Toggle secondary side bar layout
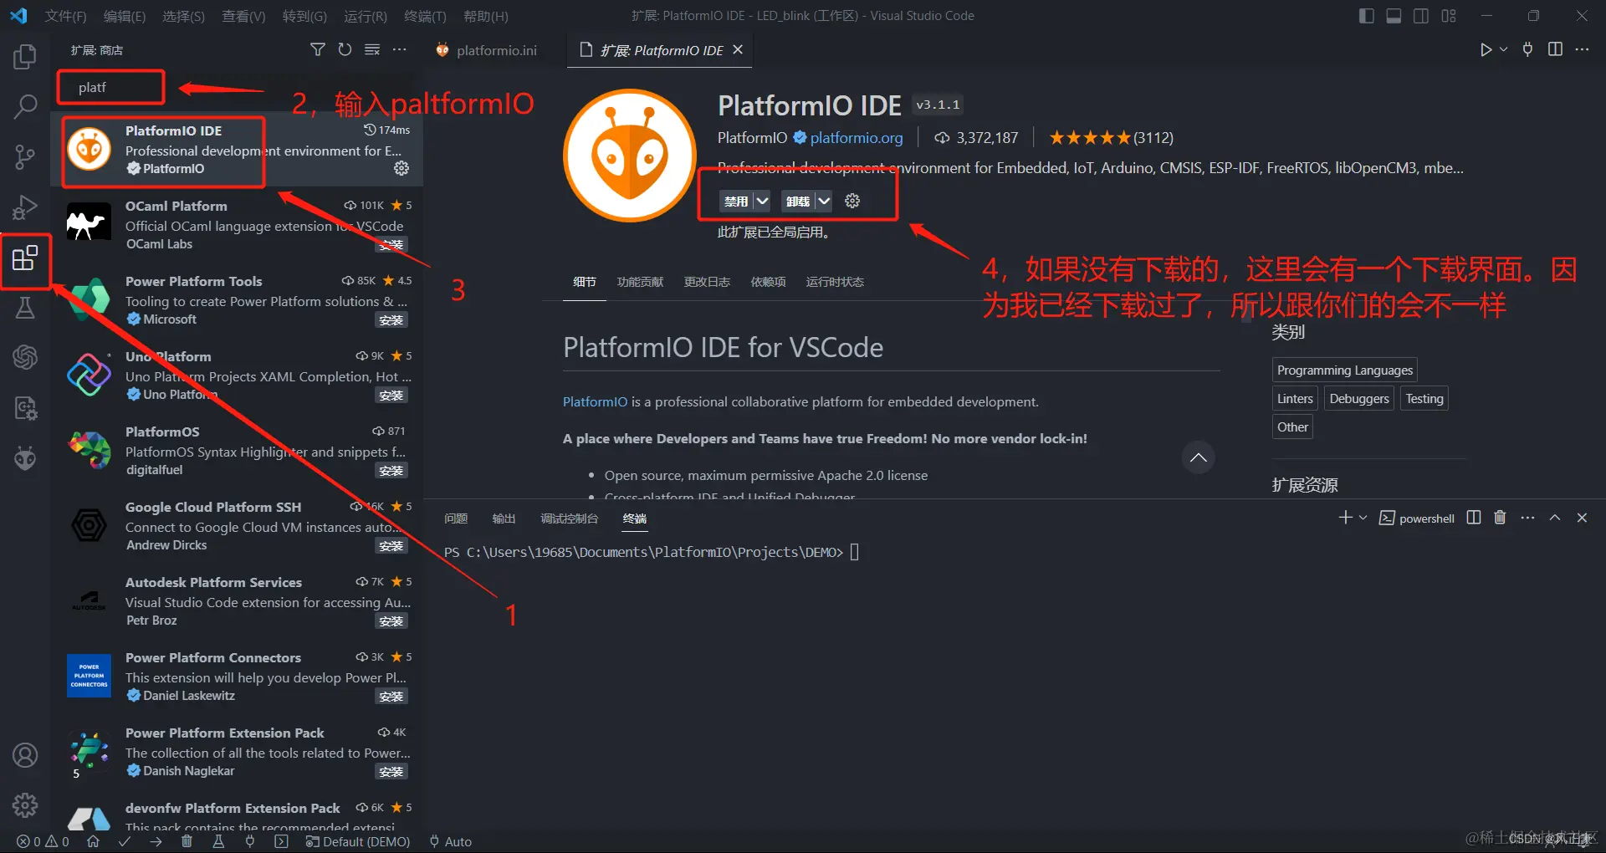The image size is (1606, 853). (1421, 16)
